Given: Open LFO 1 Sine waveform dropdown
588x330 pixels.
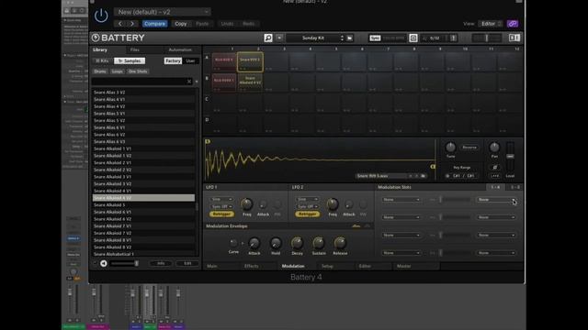Looking at the screenshot, I should (x=221, y=200).
